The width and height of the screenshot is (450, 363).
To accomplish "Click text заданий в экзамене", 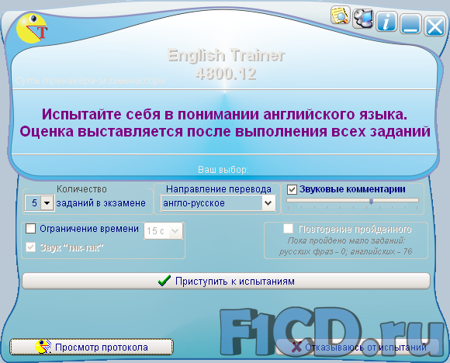I will coord(101,203).
